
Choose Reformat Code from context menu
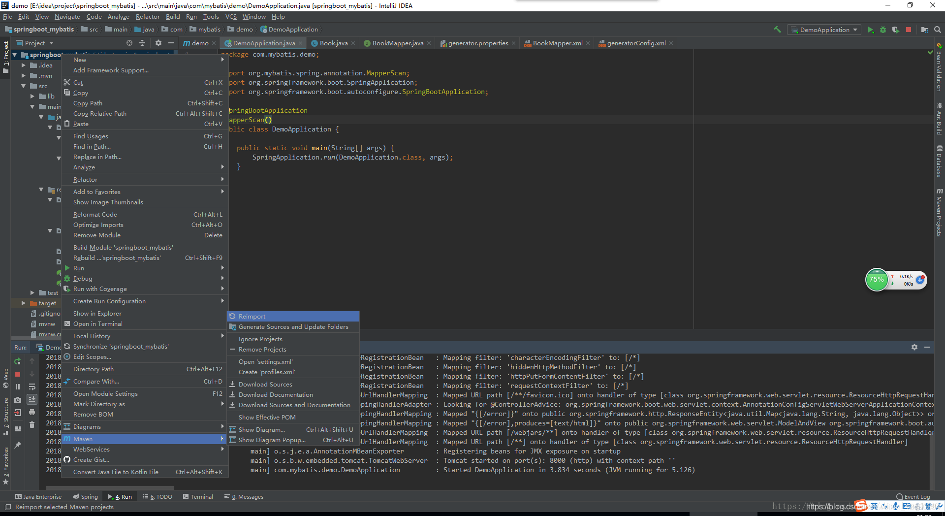pos(145,214)
